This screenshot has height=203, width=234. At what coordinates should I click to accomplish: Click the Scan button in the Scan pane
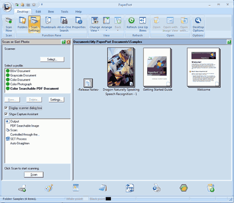pyautogui.click(x=34, y=174)
